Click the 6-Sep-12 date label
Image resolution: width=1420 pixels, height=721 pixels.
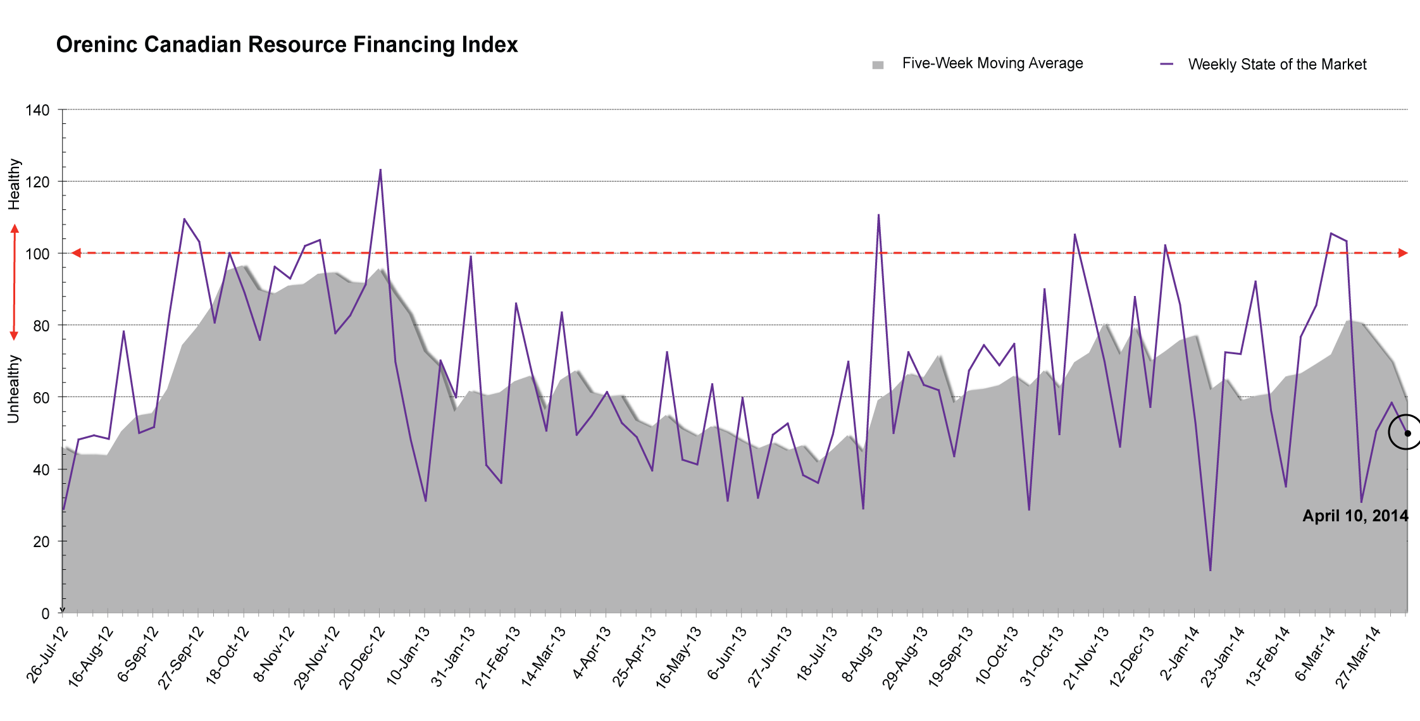[137, 654]
